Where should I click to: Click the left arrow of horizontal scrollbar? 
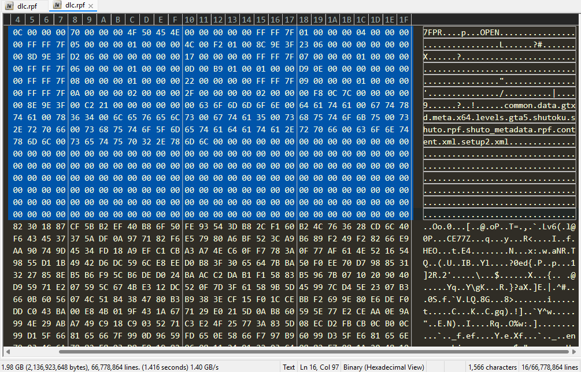click(x=8, y=352)
